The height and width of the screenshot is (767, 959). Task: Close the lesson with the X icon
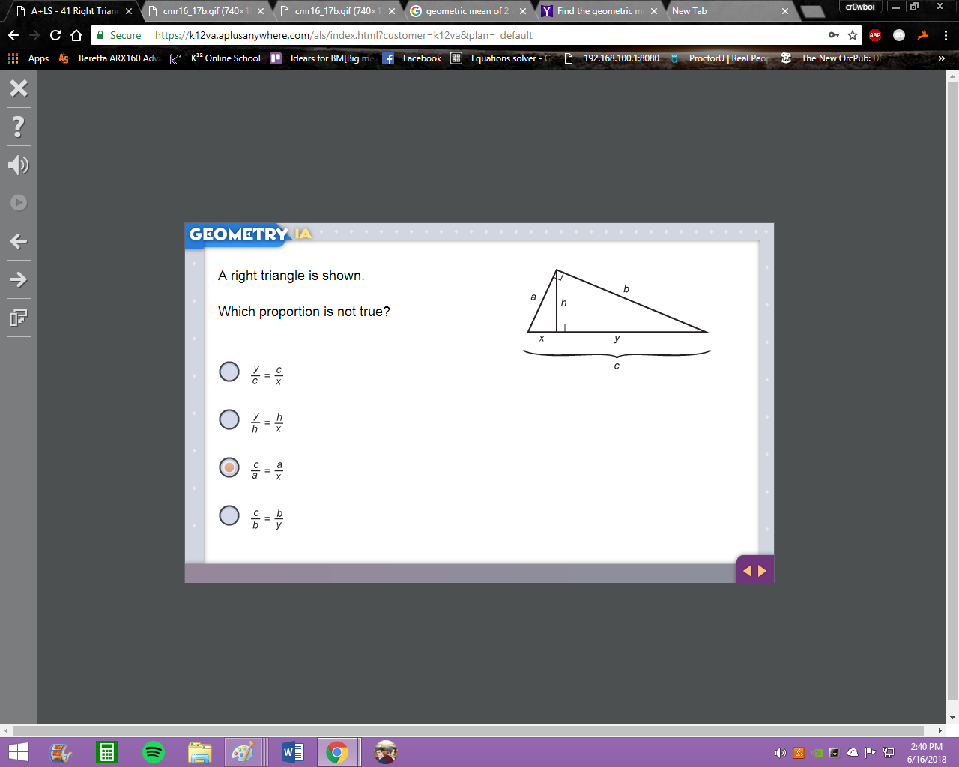pos(19,88)
